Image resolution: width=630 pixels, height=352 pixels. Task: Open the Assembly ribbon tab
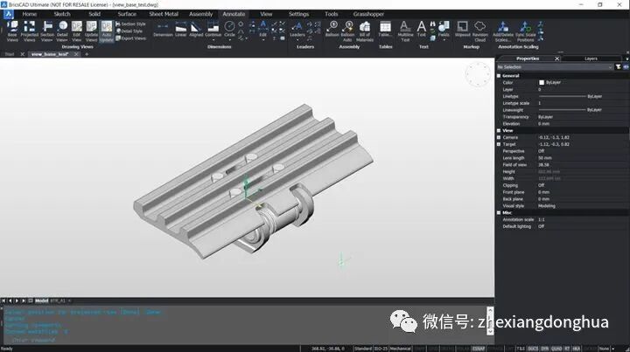click(200, 14)
